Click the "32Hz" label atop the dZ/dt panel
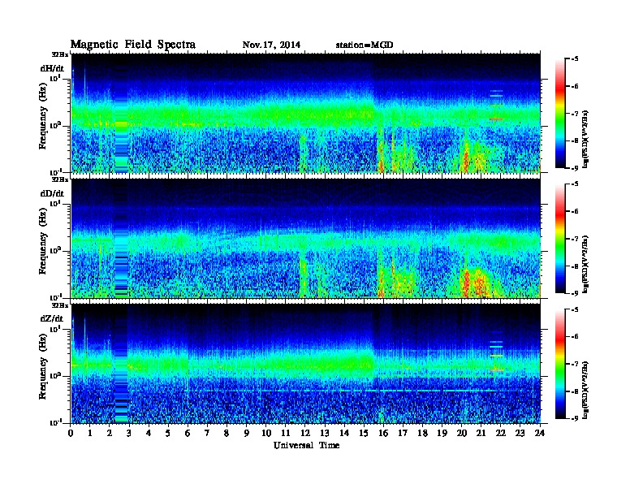 pyautogui.click(x=60, y=305)
